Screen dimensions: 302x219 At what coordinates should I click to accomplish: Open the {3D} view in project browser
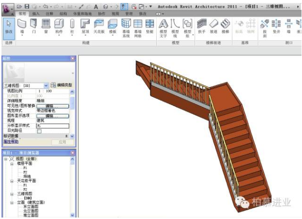tap(28, 198)
